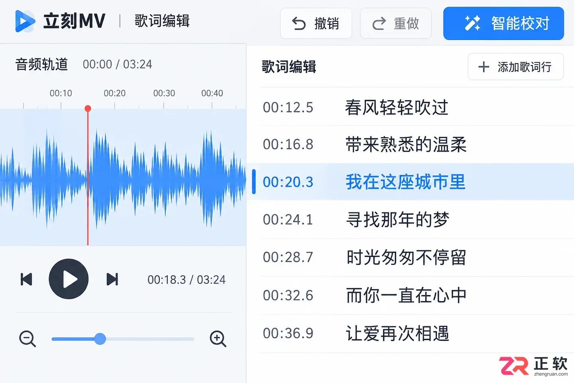The height and width of the screenshot is (383, 574).
Task: Click the 歌词编辑 title in top bar
Action: click(162, 21)
